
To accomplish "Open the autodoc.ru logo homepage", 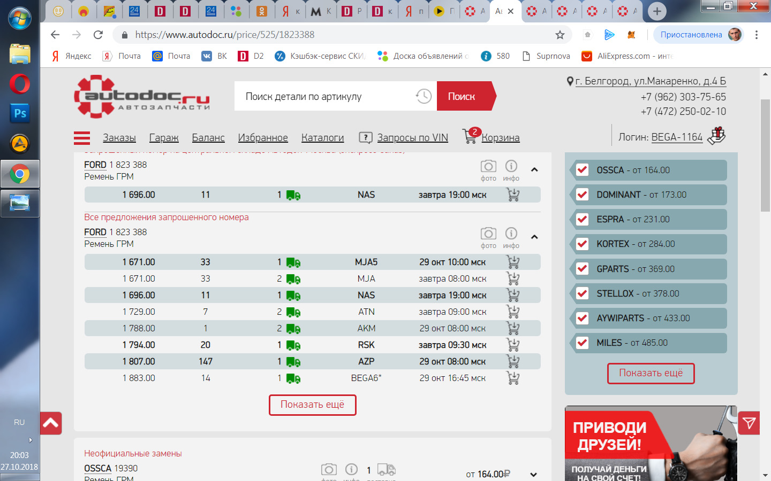I will (x=141, y=97).
